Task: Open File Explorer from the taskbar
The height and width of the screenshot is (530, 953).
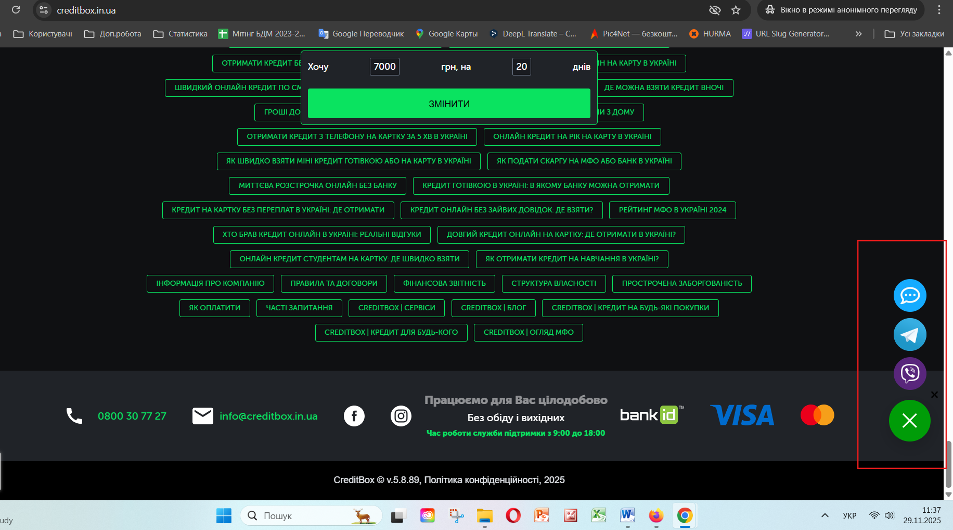Action: pos(484,515)
